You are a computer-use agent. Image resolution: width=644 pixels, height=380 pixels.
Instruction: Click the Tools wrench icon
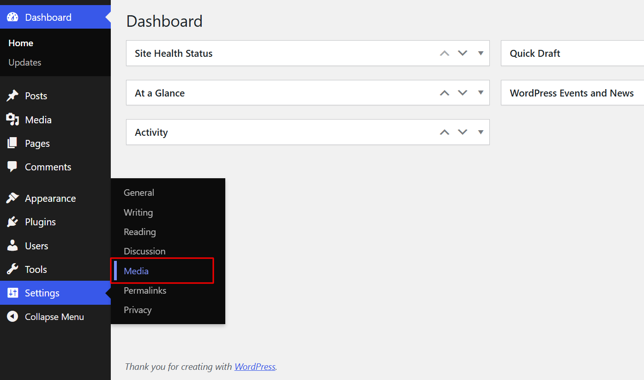[12, 269]
